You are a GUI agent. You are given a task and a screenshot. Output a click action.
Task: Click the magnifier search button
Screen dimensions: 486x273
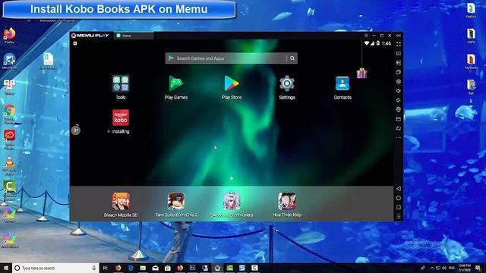292,58
